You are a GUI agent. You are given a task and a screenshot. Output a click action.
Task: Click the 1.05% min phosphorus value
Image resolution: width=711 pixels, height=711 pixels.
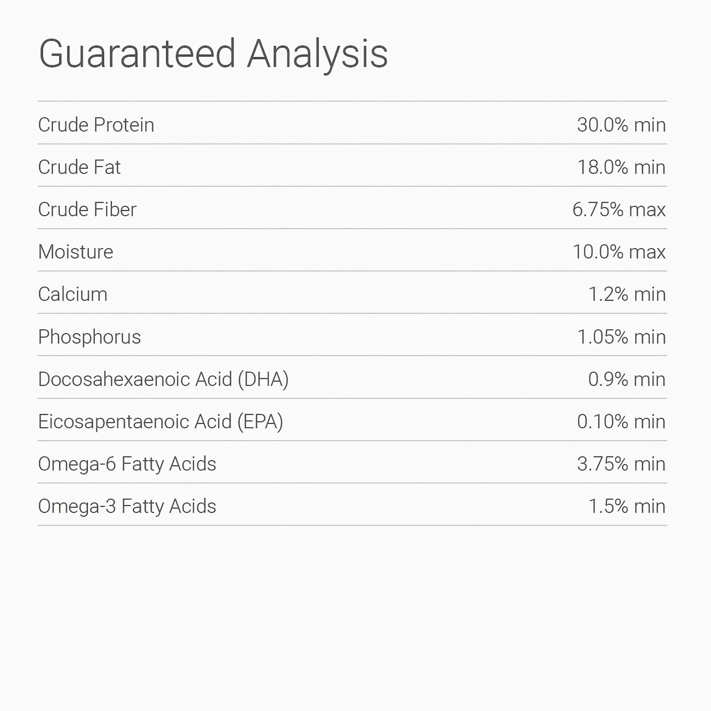pos(621,337)
